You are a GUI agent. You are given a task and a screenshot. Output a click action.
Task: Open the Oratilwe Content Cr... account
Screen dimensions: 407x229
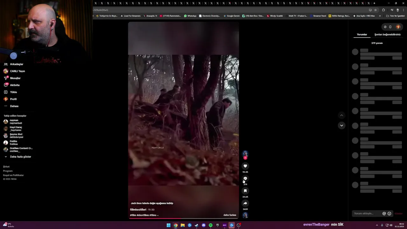[18, 150]
